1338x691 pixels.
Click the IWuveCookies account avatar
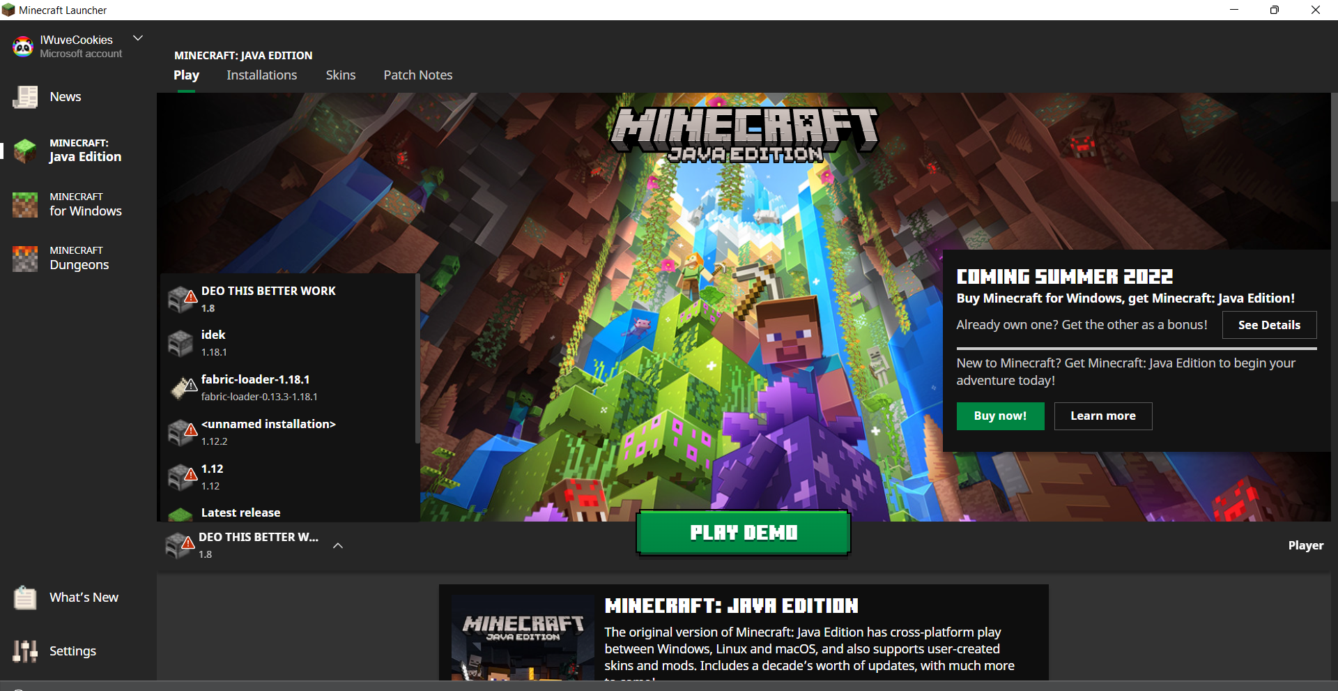[x=23, y=47]
